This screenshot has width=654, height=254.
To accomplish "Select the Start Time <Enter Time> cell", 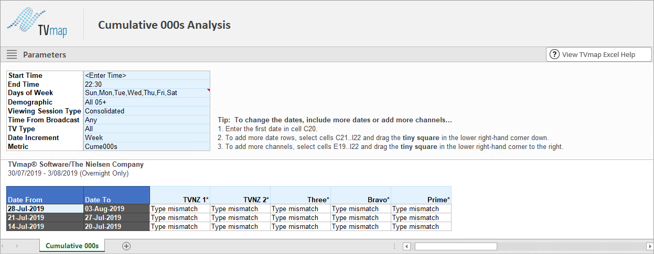I will pos(147,75).
